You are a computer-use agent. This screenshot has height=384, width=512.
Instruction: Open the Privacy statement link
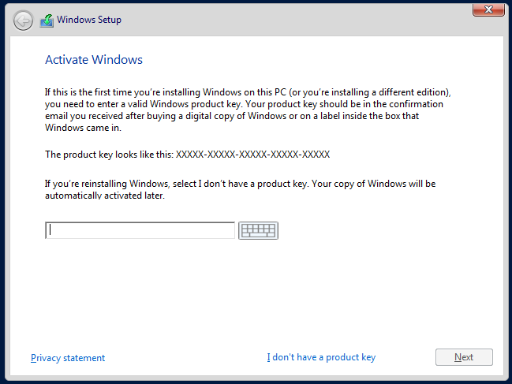tap(68, 358)
